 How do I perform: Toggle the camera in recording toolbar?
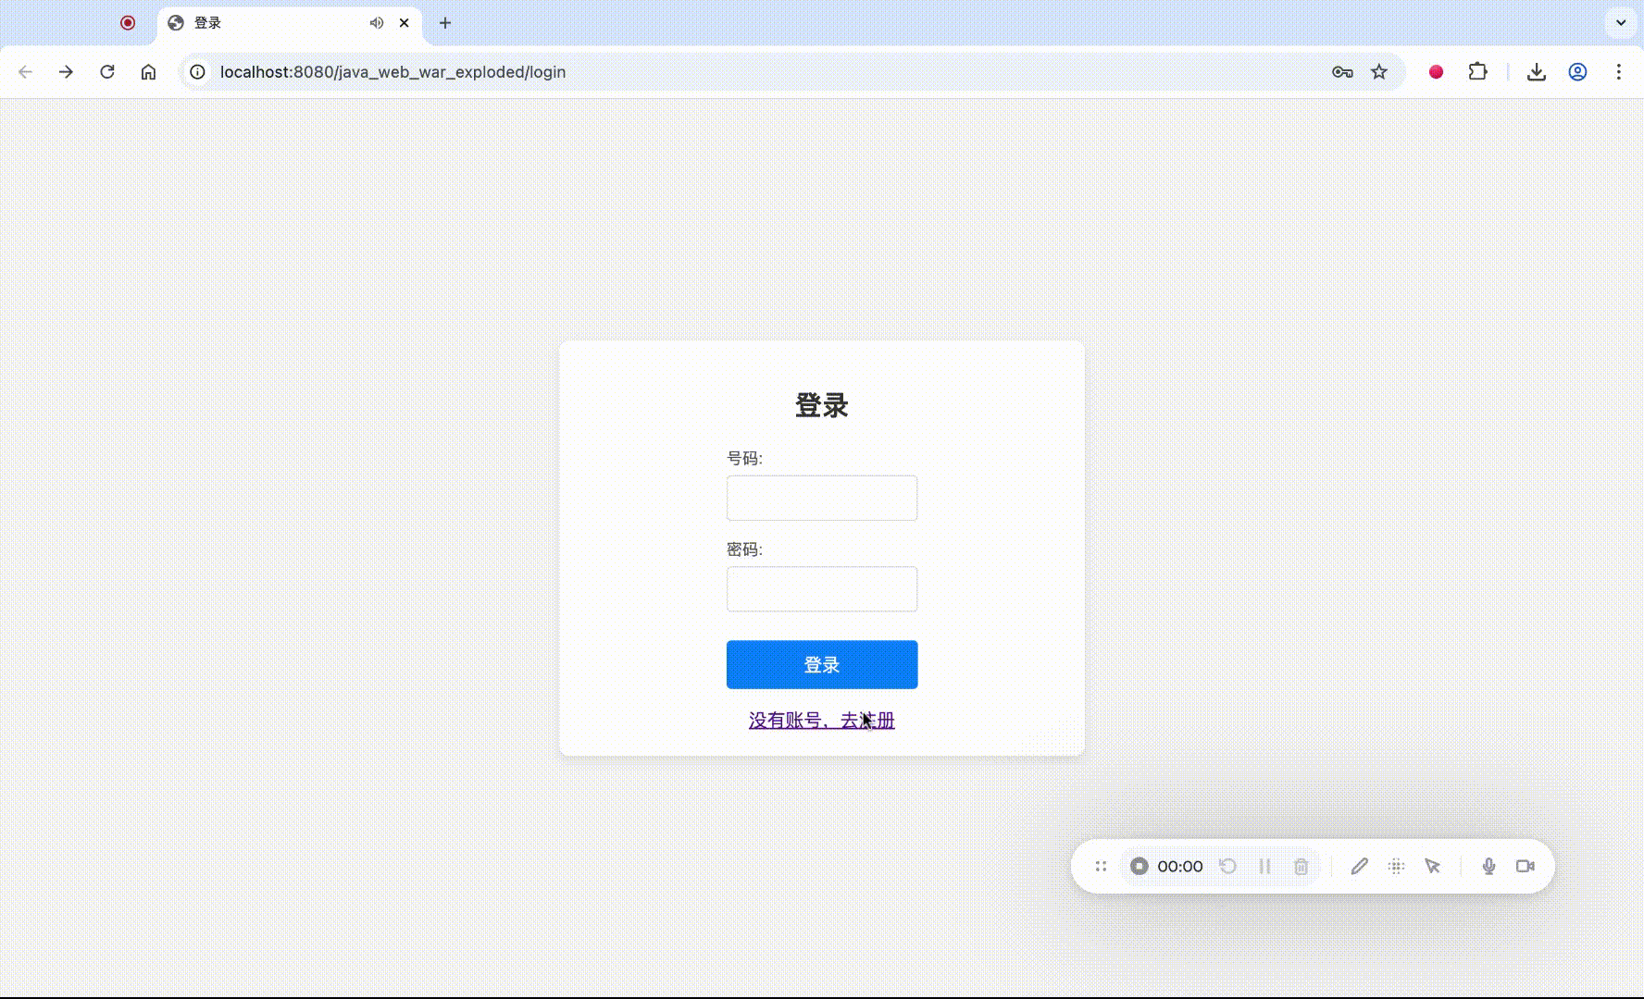point(1526,866)
